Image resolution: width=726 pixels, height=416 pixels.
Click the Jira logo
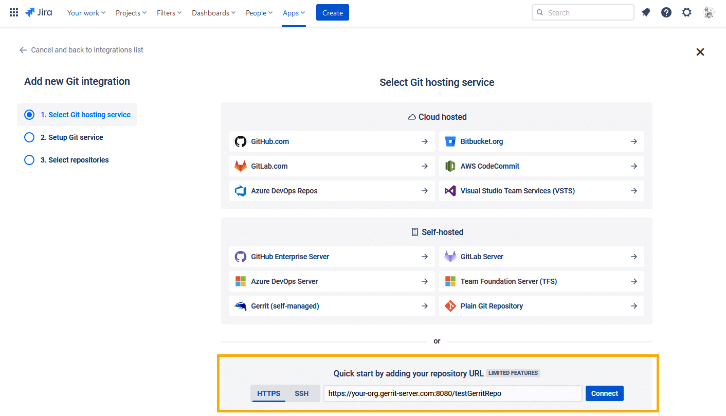(39, 13)
